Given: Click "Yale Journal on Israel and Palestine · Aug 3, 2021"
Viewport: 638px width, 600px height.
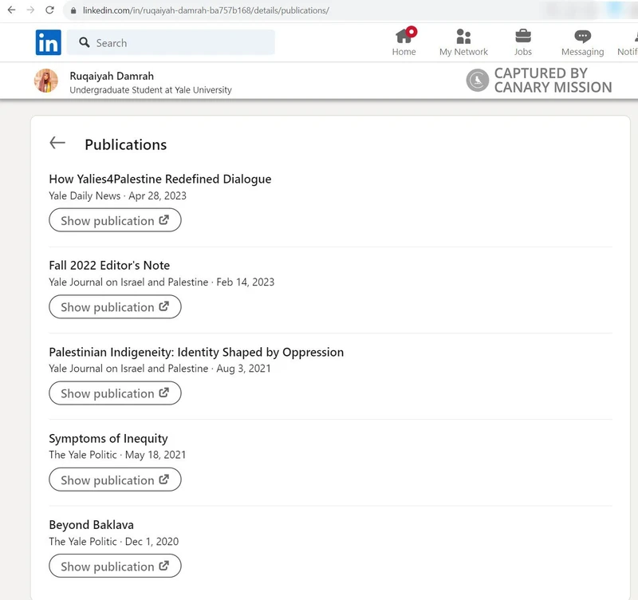Looking at the screenshot, I should tap(159, 369).
